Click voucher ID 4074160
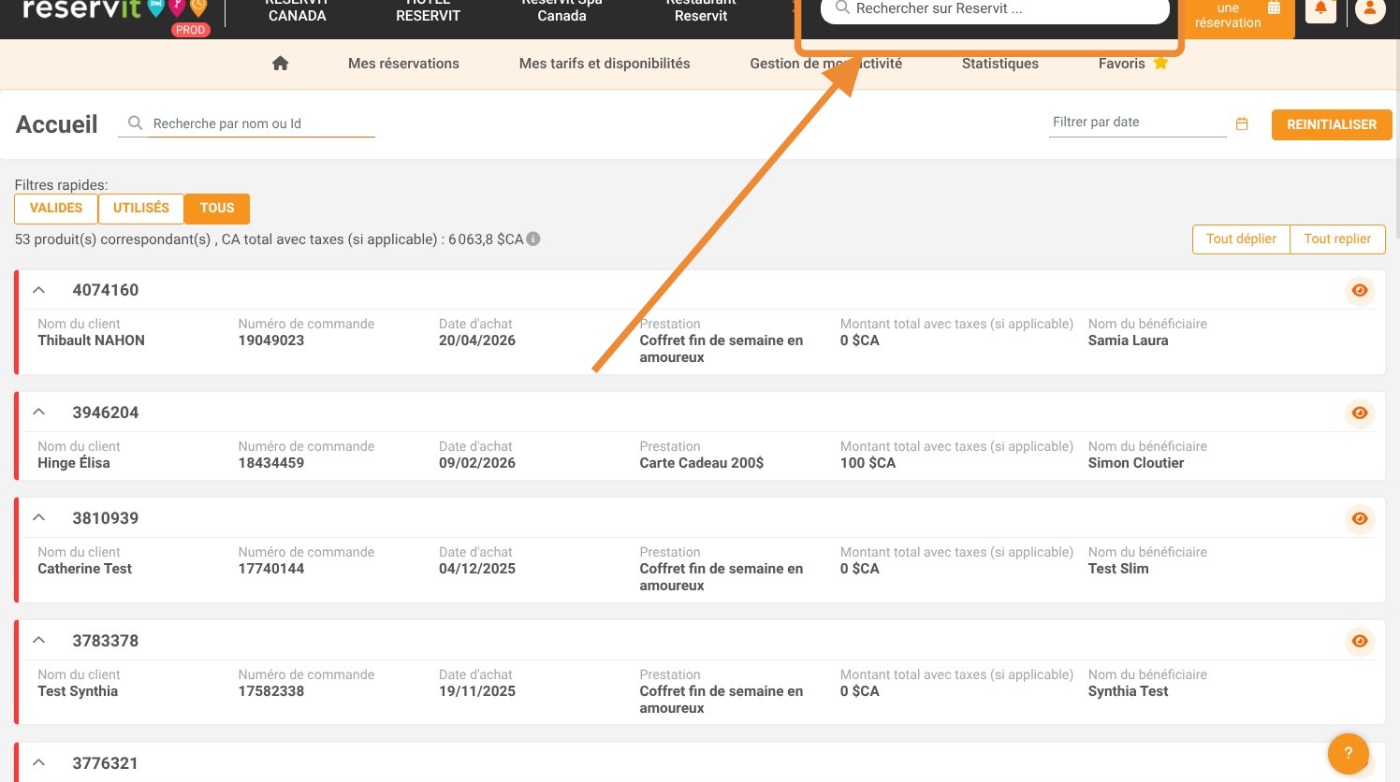 pos(106,290)
